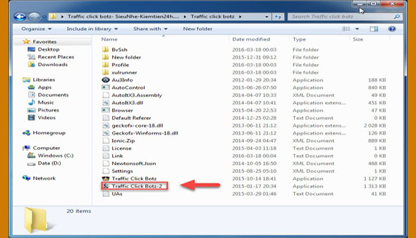Click the Au3Info application icon
This screenshot has width=416, height=238.
pos(106,79)
